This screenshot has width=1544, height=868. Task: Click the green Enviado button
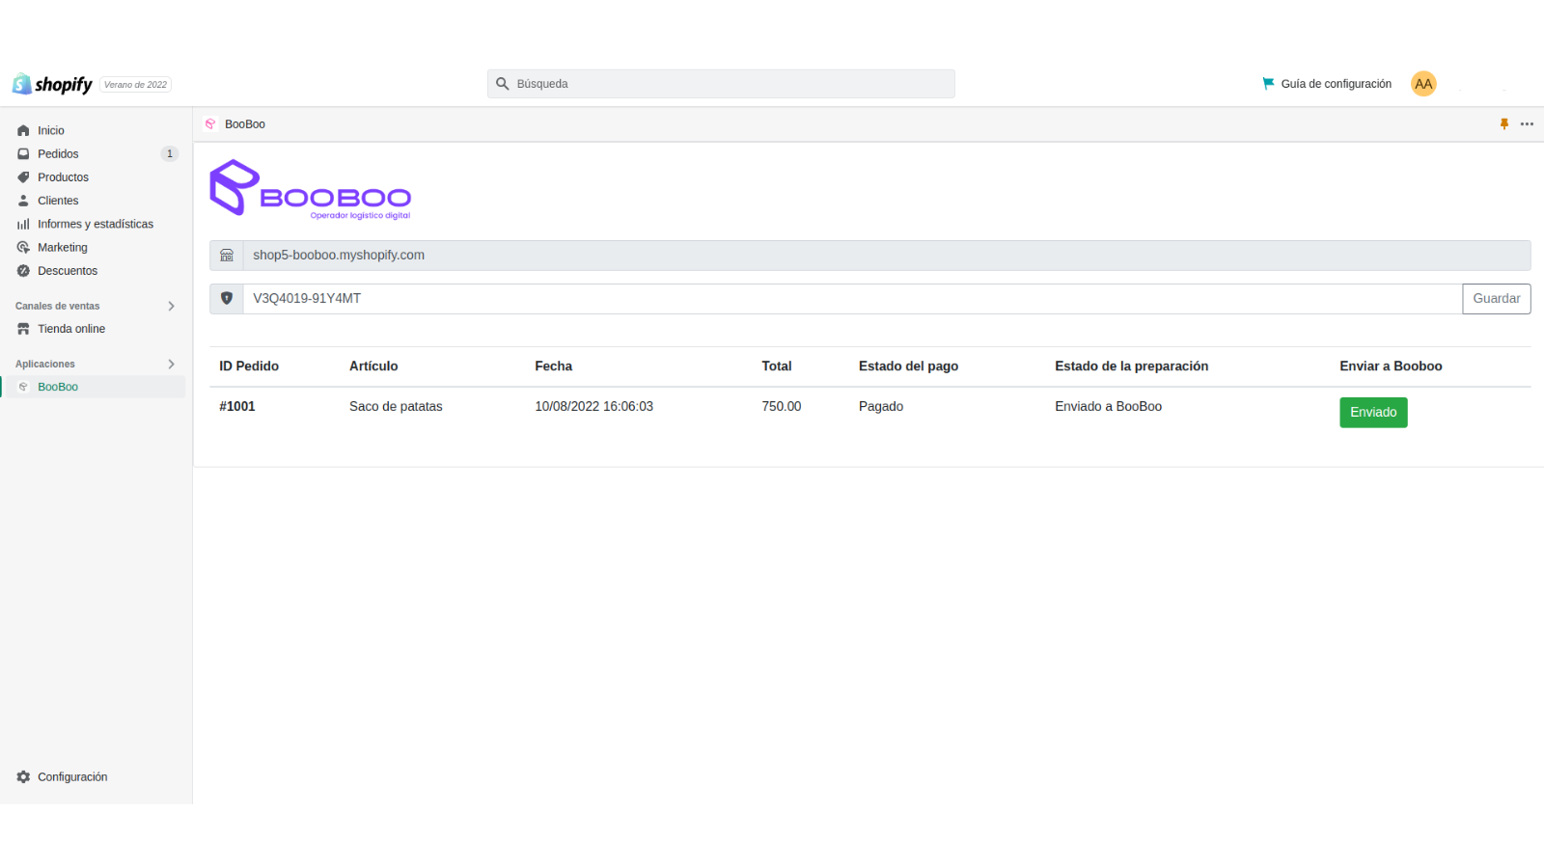[x=1373, y=413]
